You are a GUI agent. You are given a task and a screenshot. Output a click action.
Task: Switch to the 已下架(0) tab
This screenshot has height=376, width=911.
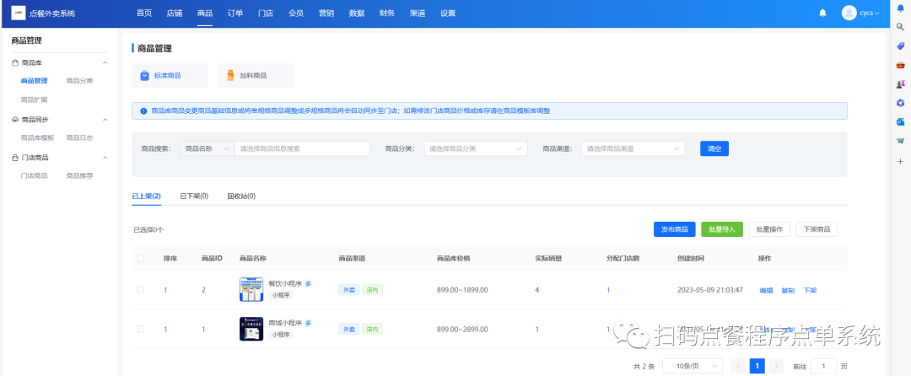pos(193,196)
